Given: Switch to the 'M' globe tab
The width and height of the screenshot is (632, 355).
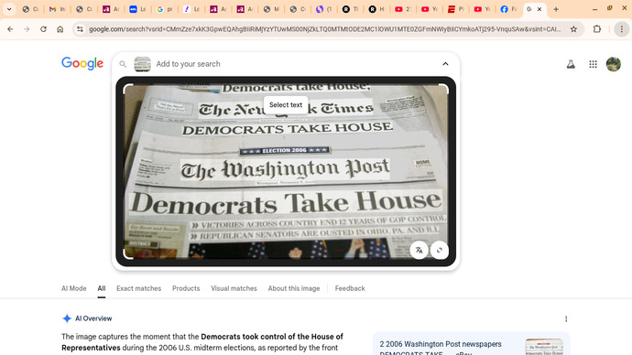Looking at the screenshot, I should (x=270, y=9).
